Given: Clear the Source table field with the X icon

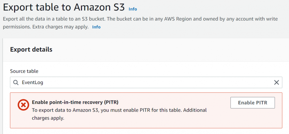Looking at the screenshot, I should (x=277, y=82).
